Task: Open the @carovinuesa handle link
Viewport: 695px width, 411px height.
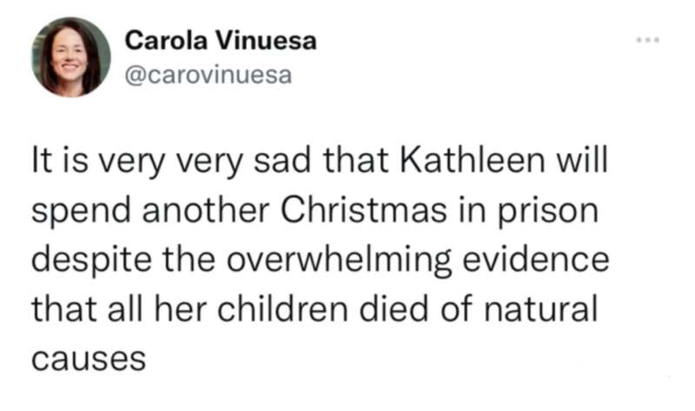Action: (x=209, y=75)
